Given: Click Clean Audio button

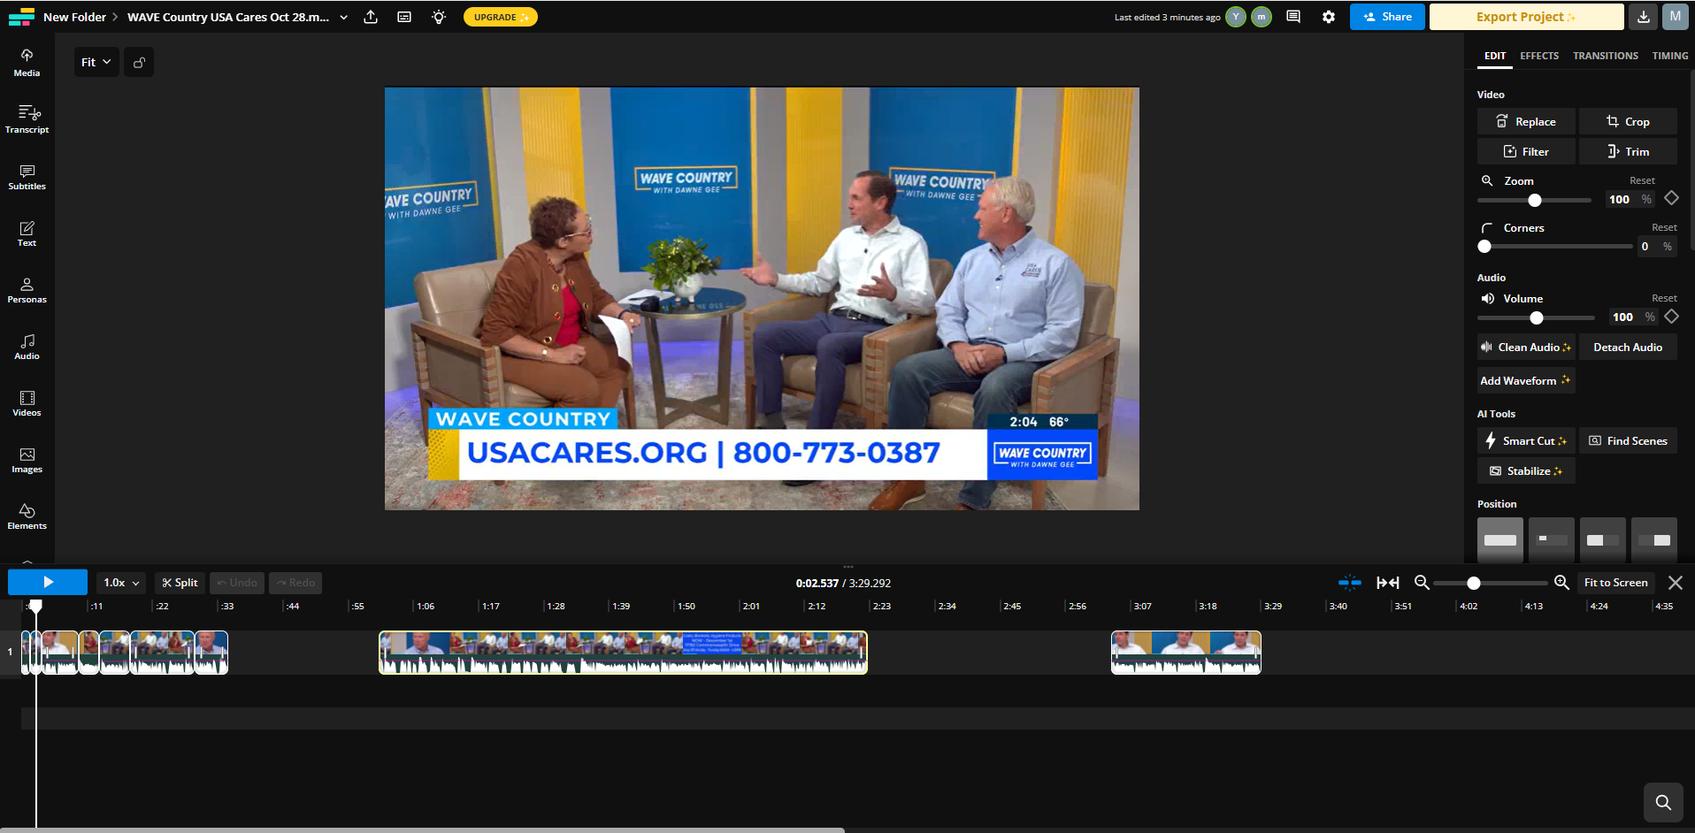Looking at the screenshot, I should coord(1526,348).
